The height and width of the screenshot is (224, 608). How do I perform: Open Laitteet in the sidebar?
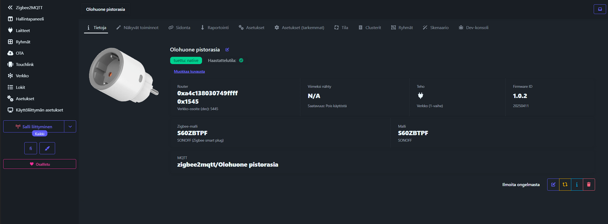click(x=23, y=31)
